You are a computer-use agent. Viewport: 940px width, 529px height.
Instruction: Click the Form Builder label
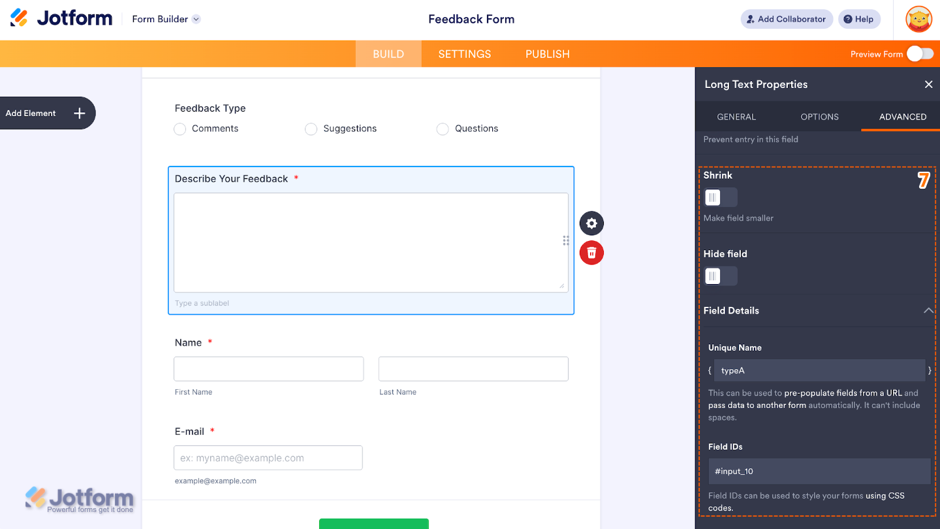(160, 19)
